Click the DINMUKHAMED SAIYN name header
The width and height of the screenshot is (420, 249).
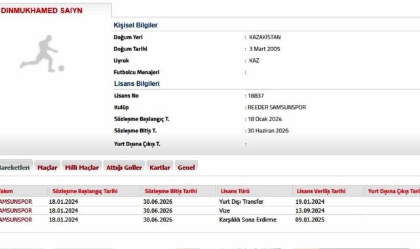pos(42,10)
